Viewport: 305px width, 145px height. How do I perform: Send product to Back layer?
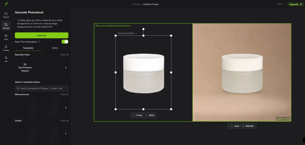coord(150,115)
